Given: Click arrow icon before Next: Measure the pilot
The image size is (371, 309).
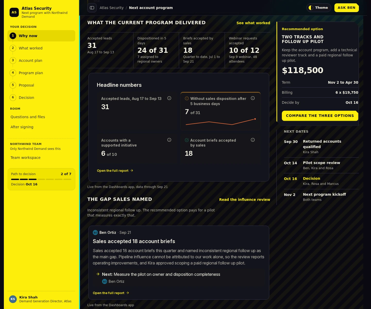Looking at the screenshot, I should pos(98,274).
